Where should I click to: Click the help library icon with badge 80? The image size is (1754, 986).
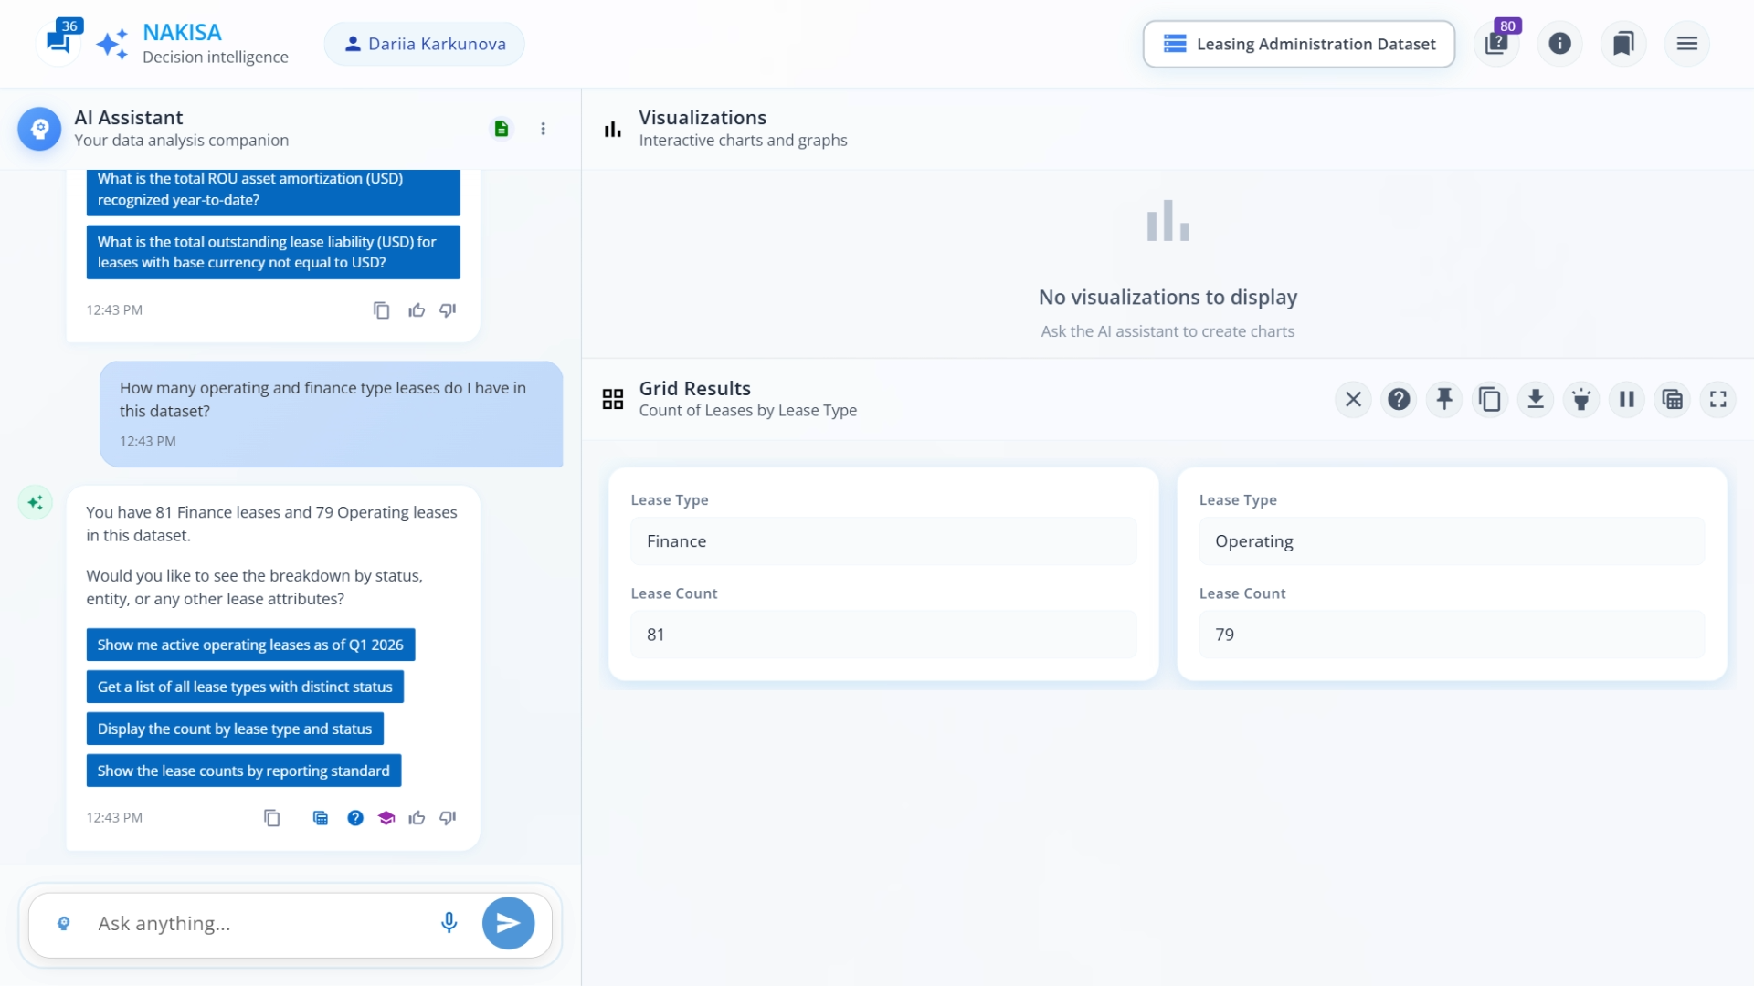(x=1495, y=43)
